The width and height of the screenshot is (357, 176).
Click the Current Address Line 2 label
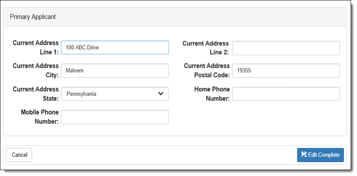pos(206,48)
